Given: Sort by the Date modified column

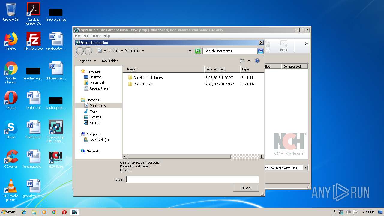Looking at the screenshot, I should pyautogui.click(x=222, y=69).
